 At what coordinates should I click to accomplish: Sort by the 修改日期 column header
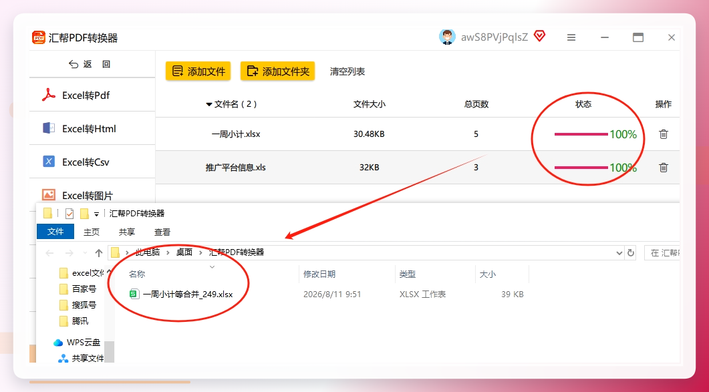[x=319, y=274]
